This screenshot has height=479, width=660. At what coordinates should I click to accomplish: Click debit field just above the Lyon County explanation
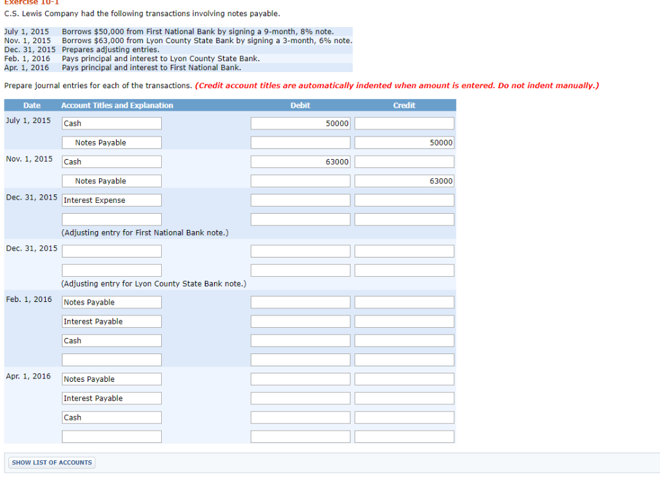click(x=300, y=270)
